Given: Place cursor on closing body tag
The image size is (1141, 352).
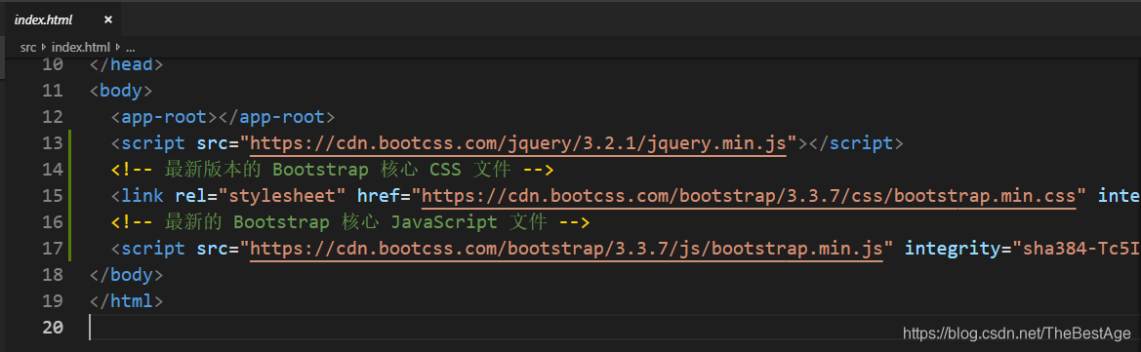Looking at the screenshot, I should (x=127, y=275).
